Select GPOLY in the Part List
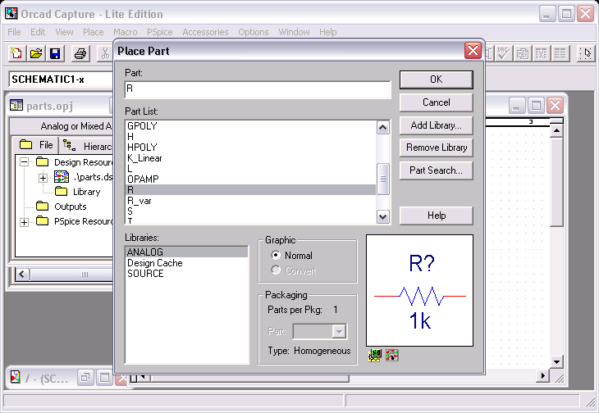This screenshot has height=413, width=599. [250, 126]
